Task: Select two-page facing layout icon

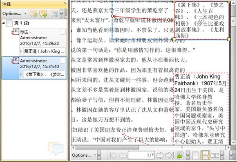Action: (x=215, y=155)
